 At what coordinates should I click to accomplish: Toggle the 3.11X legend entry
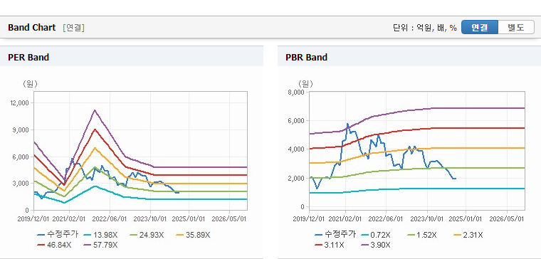tap(329, 245)
